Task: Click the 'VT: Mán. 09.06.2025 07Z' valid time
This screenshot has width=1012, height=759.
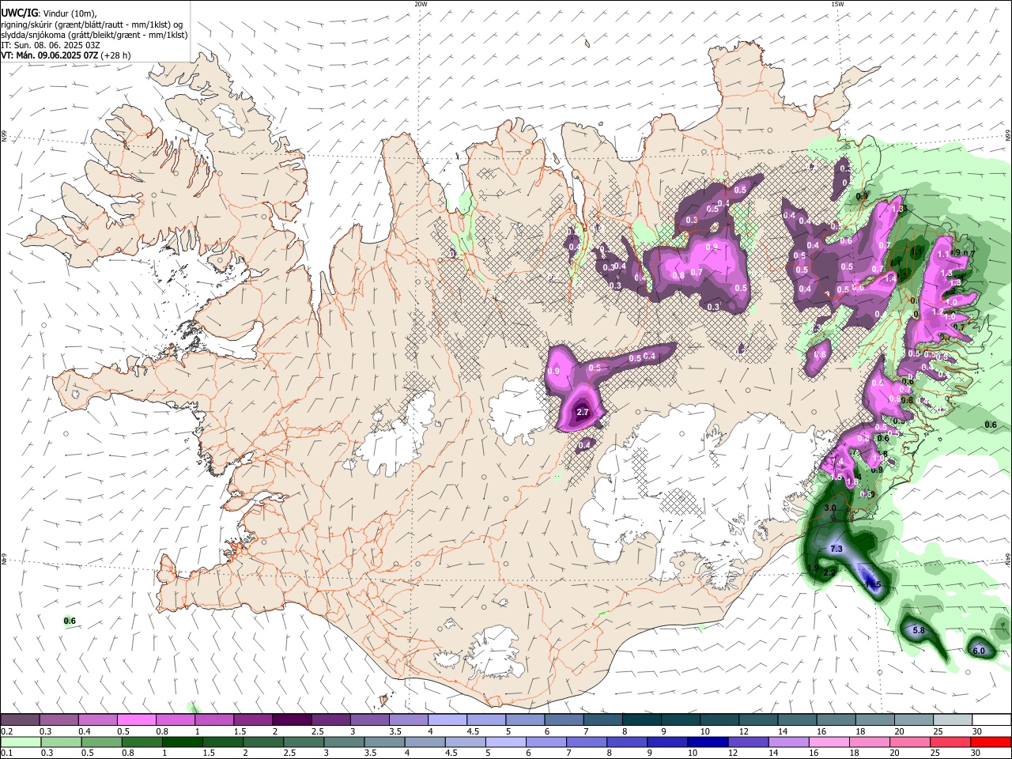Action: coord(50,55)
